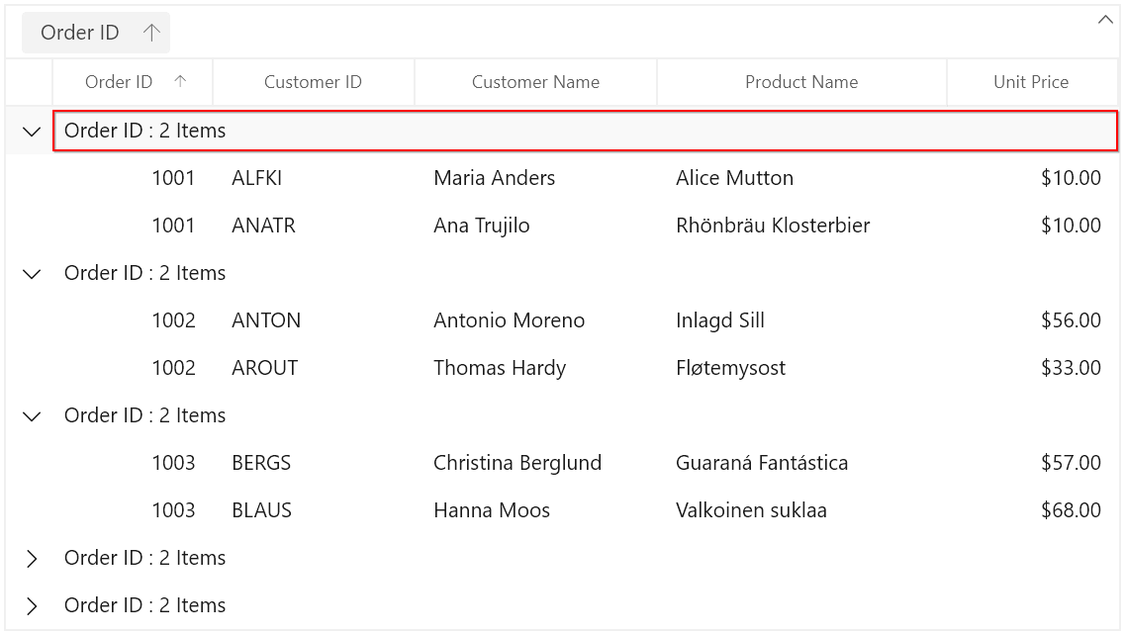Viewport: 1125px width, 635px height.
Task: Expand the last Order ID group
Action: coord(32,605)
